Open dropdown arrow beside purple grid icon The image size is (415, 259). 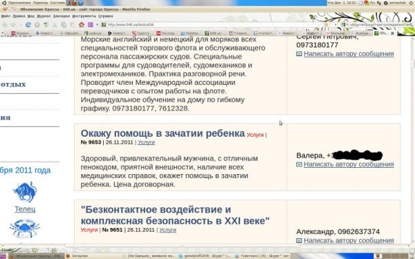[x=97, y=25]
